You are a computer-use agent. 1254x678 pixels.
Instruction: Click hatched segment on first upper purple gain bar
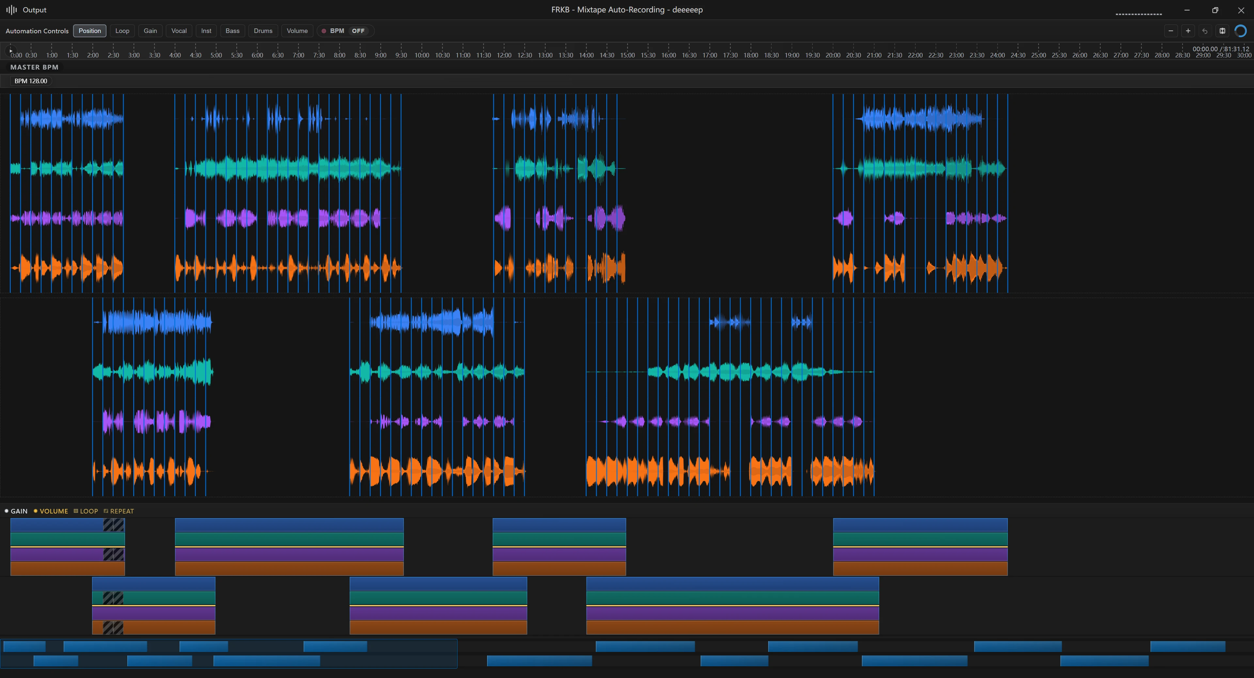(x=114, y=554)
